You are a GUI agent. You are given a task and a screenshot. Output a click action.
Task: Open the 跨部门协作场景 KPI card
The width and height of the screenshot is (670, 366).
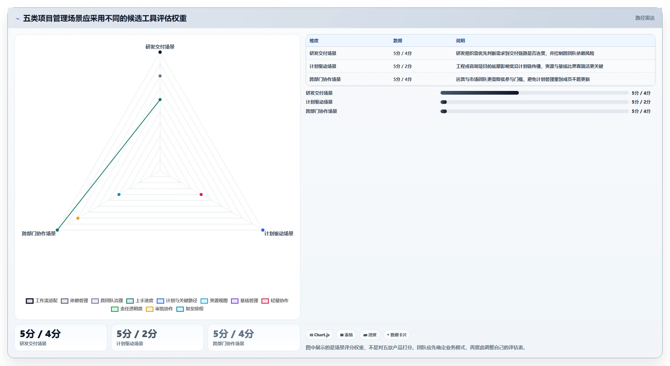[254, 337]
